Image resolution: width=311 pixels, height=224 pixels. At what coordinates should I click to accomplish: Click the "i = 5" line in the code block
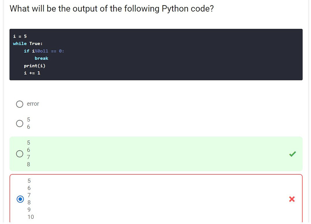pyautogui.click(x=20, y=36)
